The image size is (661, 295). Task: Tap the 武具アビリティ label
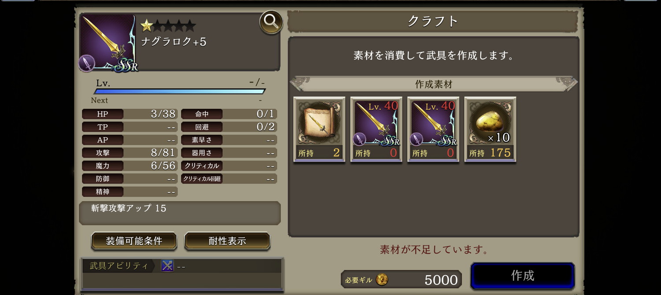click(x=119, y=266)
